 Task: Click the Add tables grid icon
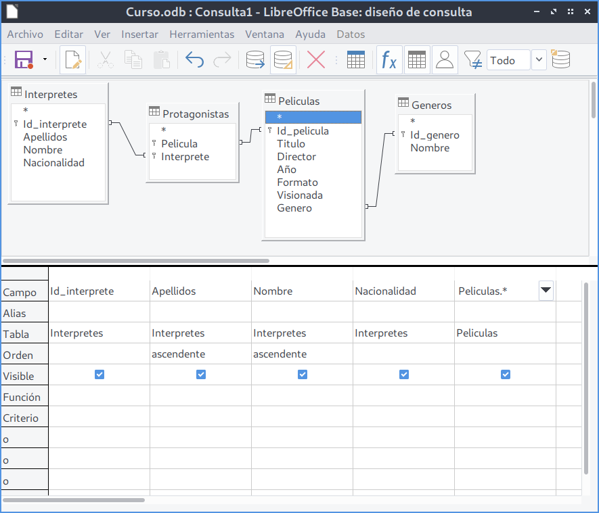pos(356,60)
